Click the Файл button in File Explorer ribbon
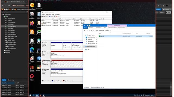Viewport: 174px width, 97px height. [x=85, y=28]
